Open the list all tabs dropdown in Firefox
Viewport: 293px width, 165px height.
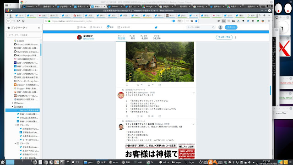click(x=269, y=15)
